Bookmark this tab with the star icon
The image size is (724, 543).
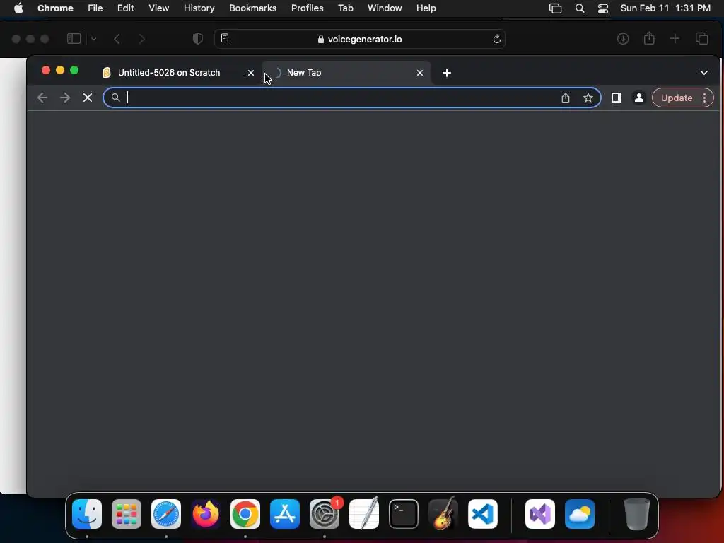click(588, 98)
